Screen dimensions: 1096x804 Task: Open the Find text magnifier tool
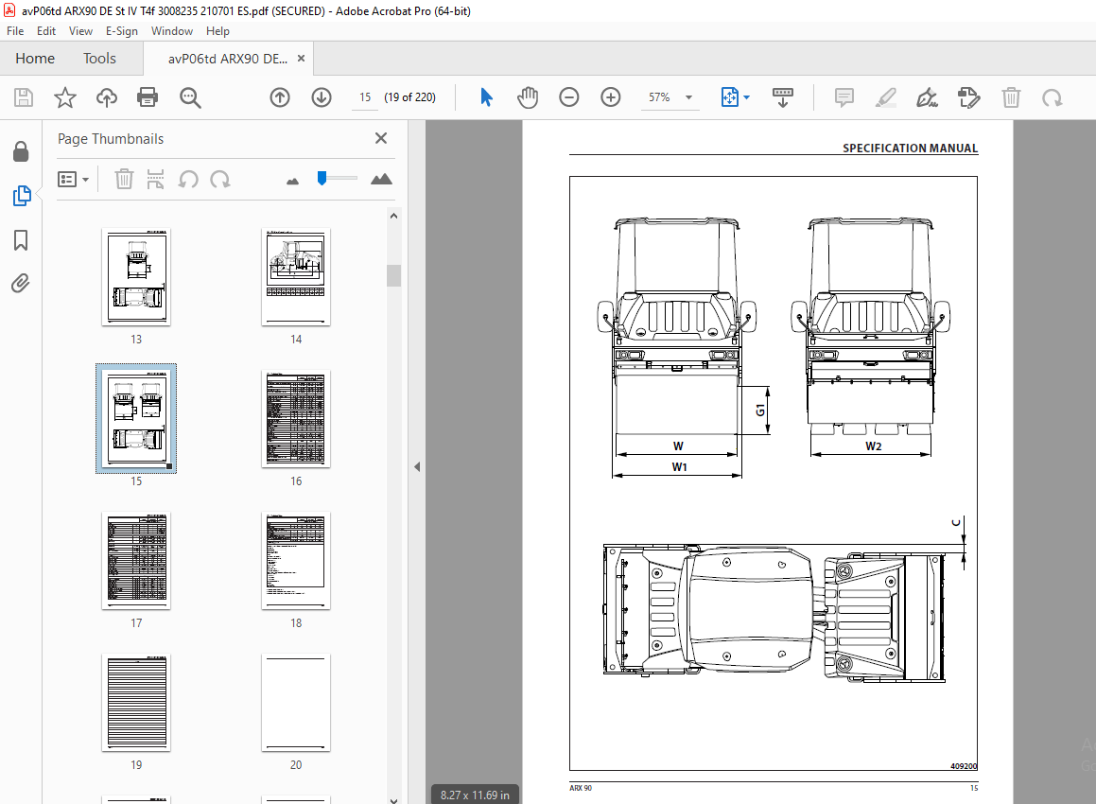(x=190, y=97)
